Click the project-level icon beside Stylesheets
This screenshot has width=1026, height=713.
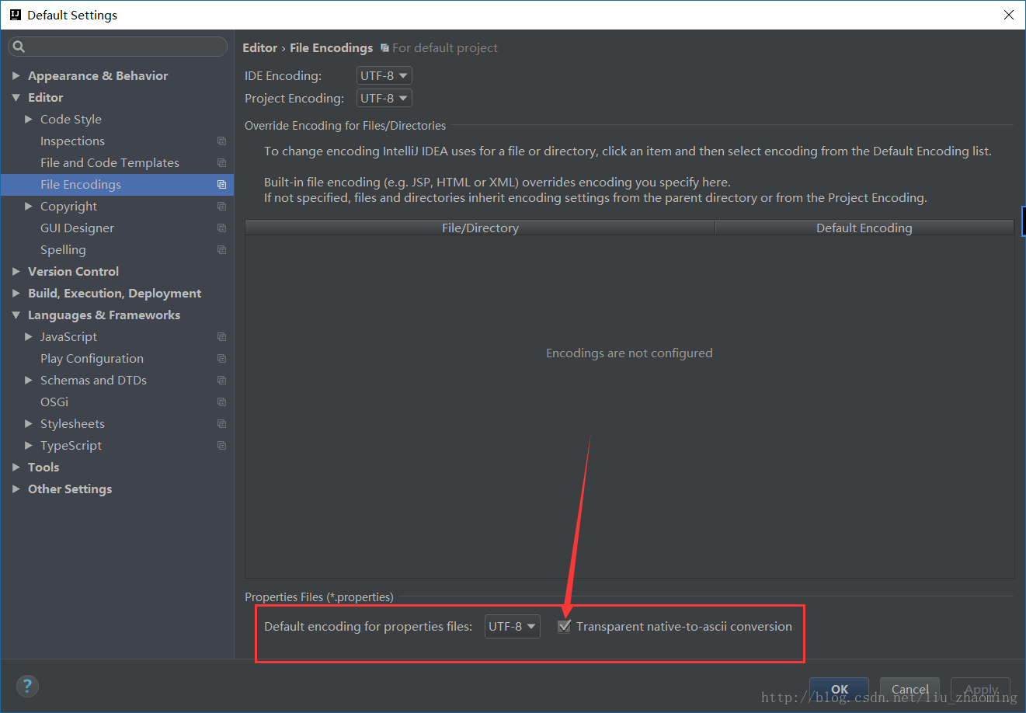point(221,423)
